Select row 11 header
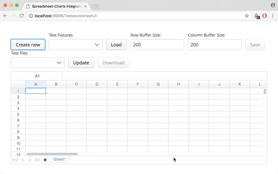Screen dimensions: 278x174 (18, 149)
